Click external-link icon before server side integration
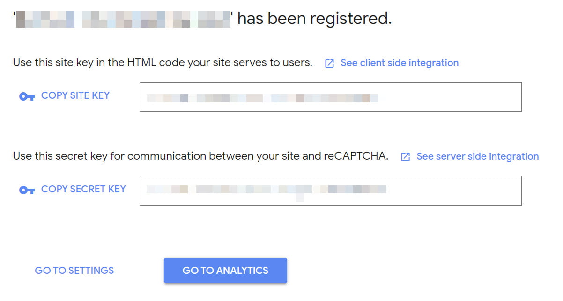 pyautogui.click(x=406, y=157)
